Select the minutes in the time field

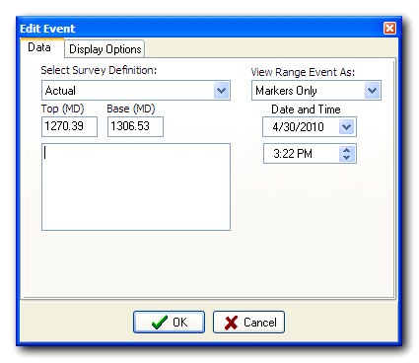(287, 154)
